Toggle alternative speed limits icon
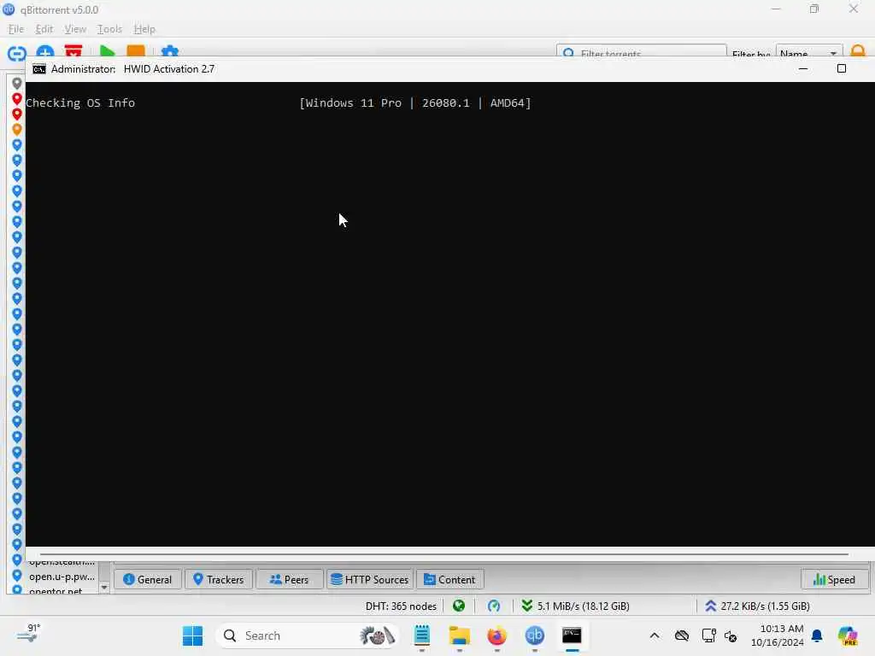 tap(494, 606)
